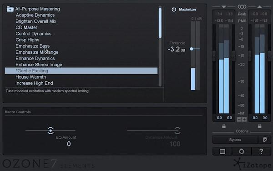Click the input meter down-arrow icon

224,7
